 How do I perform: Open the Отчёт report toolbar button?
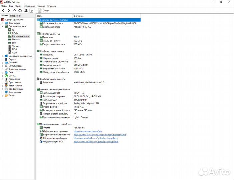pos(43,11)
